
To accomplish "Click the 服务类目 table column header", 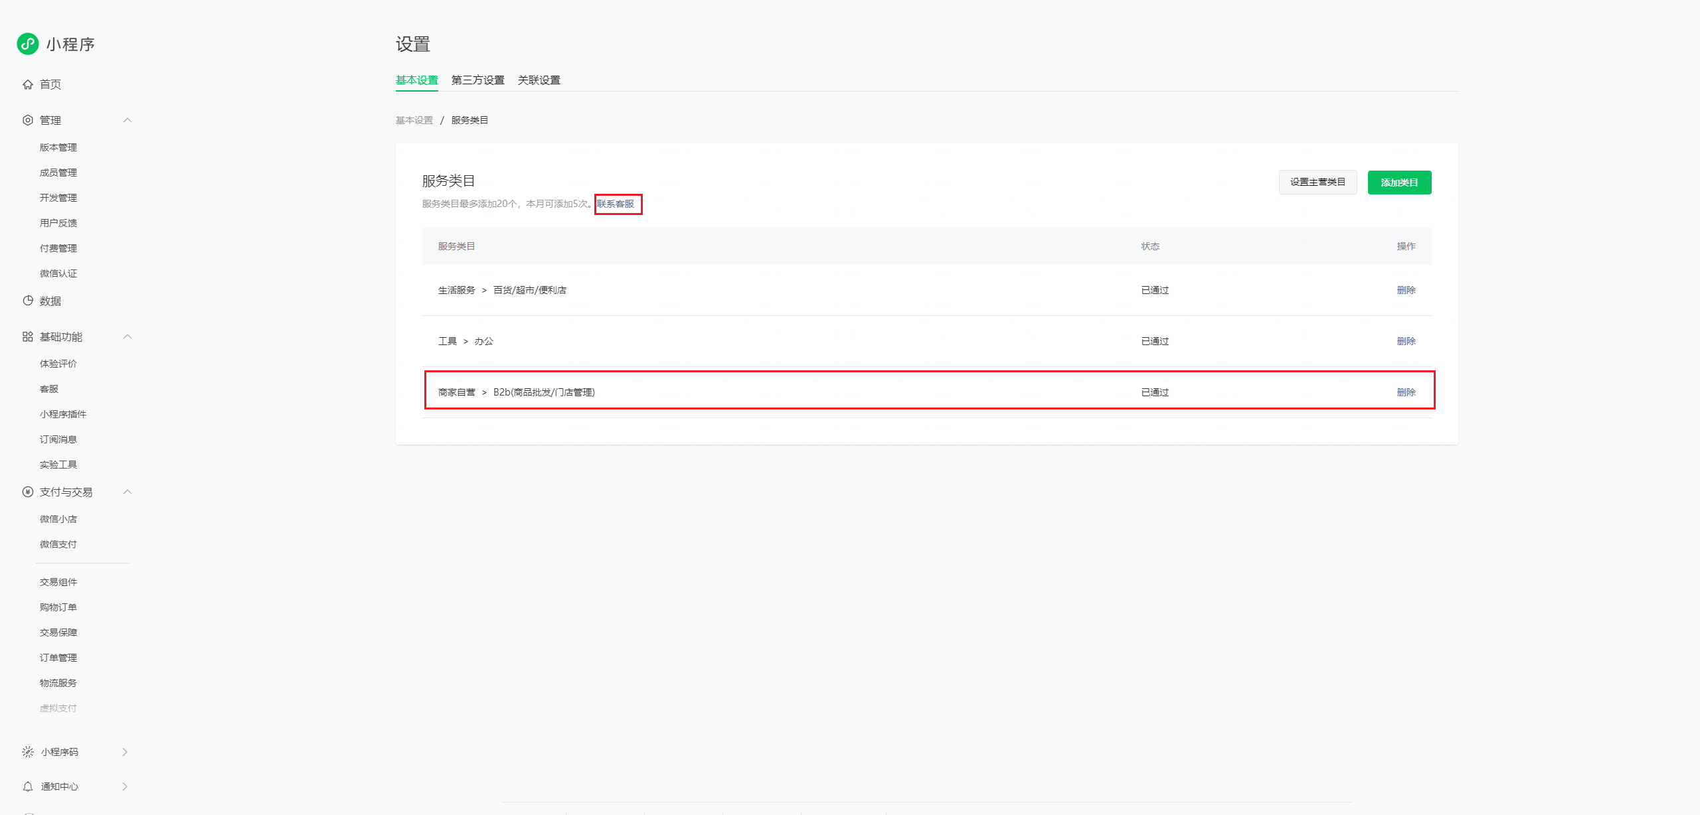I will coord(456,246).
